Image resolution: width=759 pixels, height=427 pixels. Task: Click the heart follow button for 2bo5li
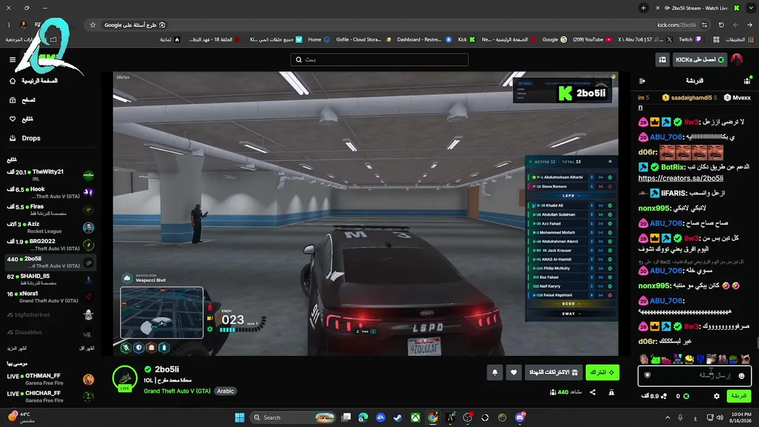pos(514,372)
